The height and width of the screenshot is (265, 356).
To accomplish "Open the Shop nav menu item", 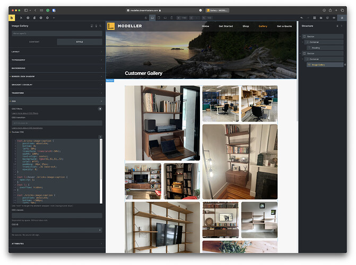I will tap(246, 26).
